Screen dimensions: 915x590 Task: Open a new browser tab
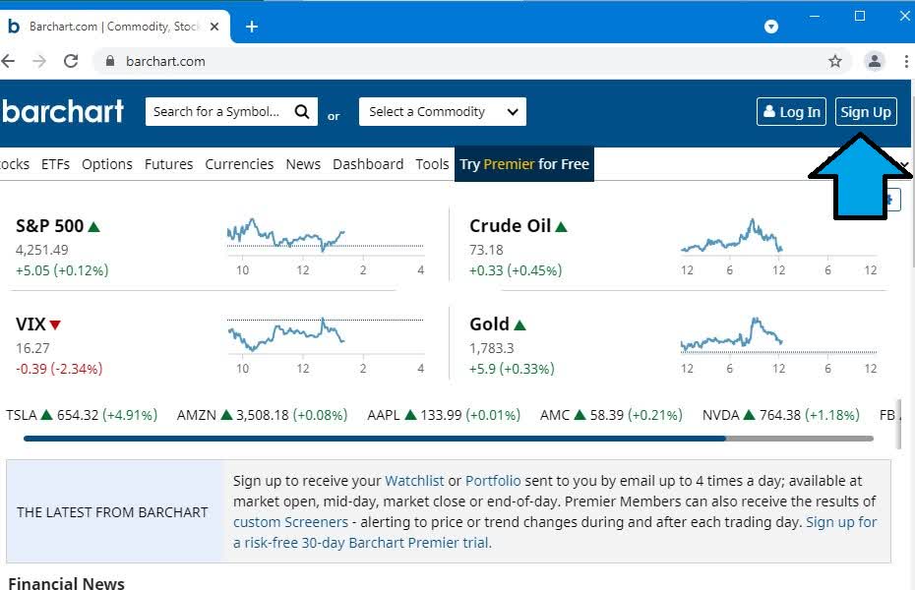coord(252,27)
